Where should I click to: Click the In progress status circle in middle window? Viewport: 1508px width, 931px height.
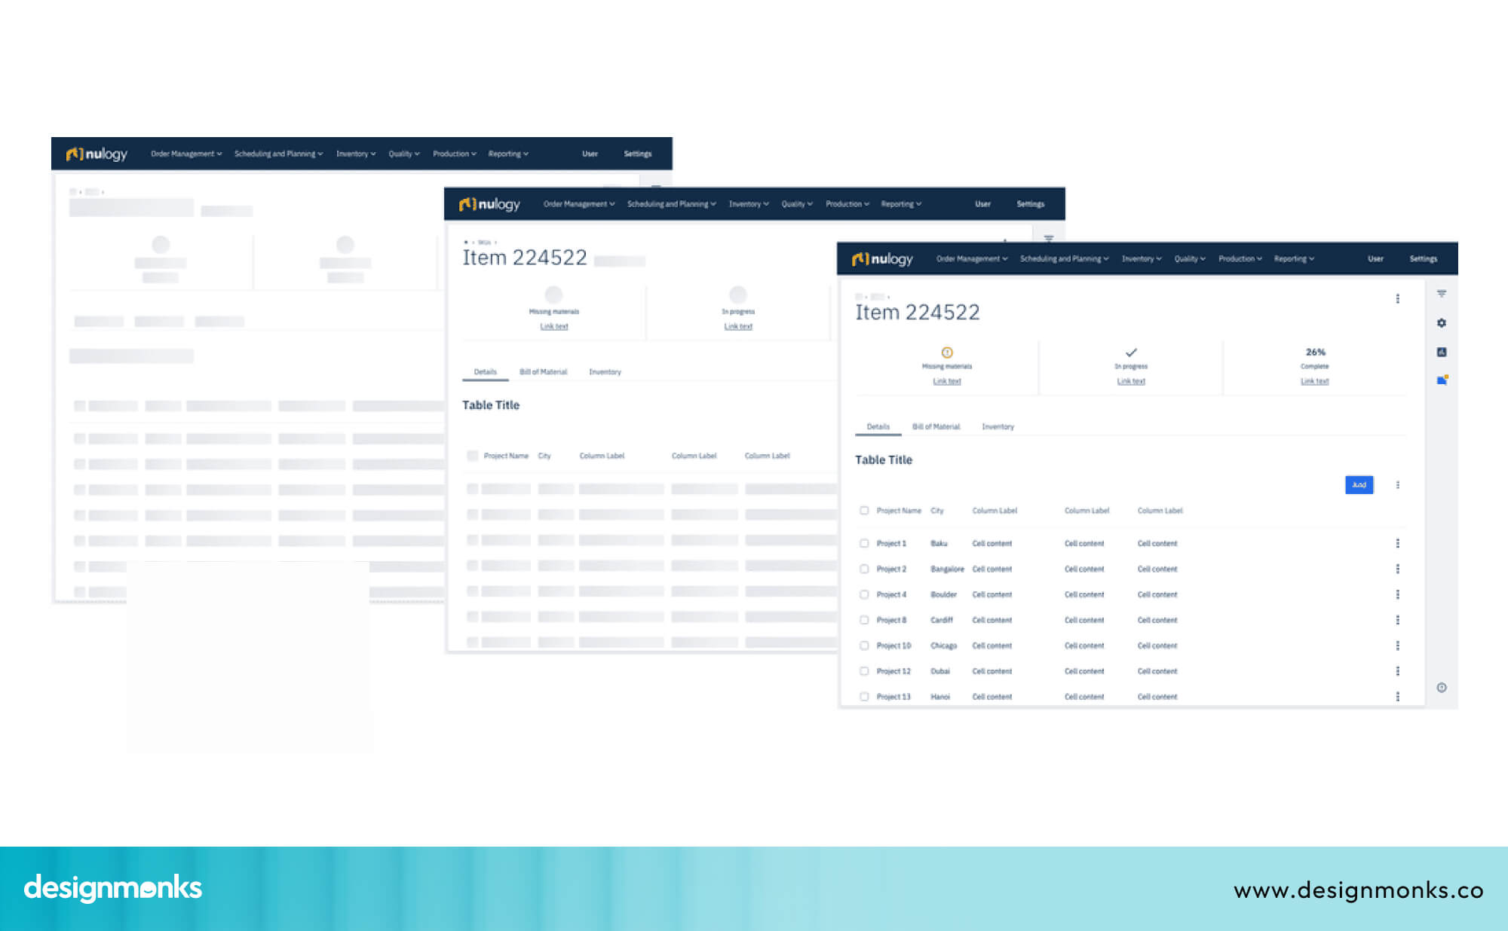point(738,295)
